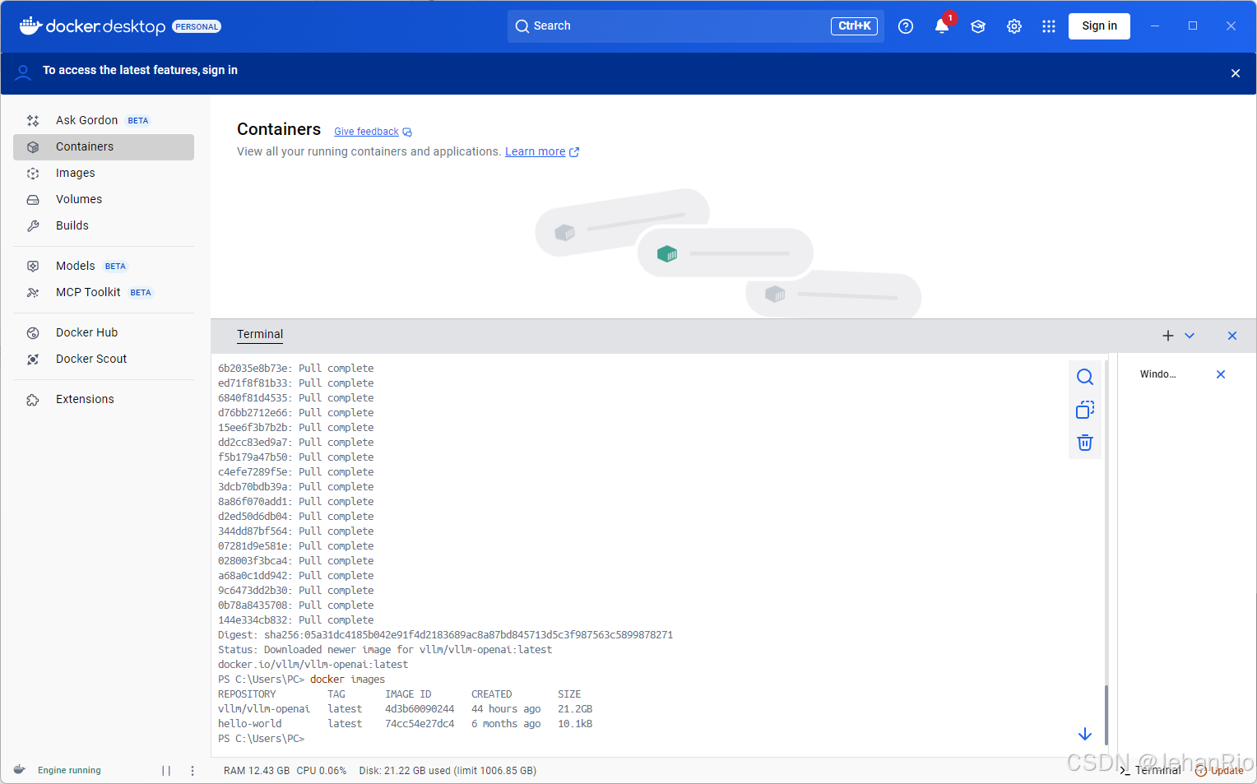This screenshot has height=784, width=1257.
Task: Open the Learning Center graduation cap icon
Action: pos(978,26)
